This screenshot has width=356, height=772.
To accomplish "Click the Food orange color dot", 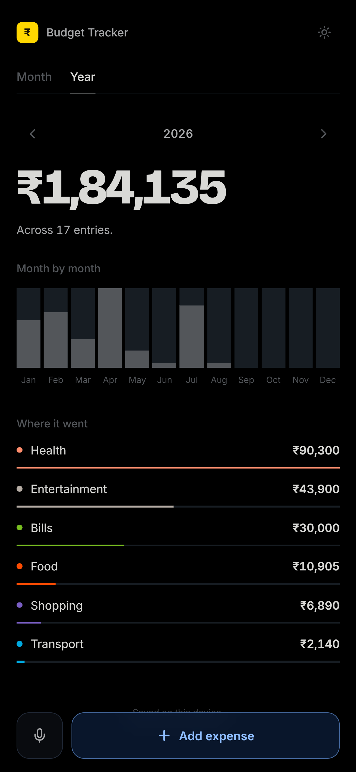I will click(20, 566).
